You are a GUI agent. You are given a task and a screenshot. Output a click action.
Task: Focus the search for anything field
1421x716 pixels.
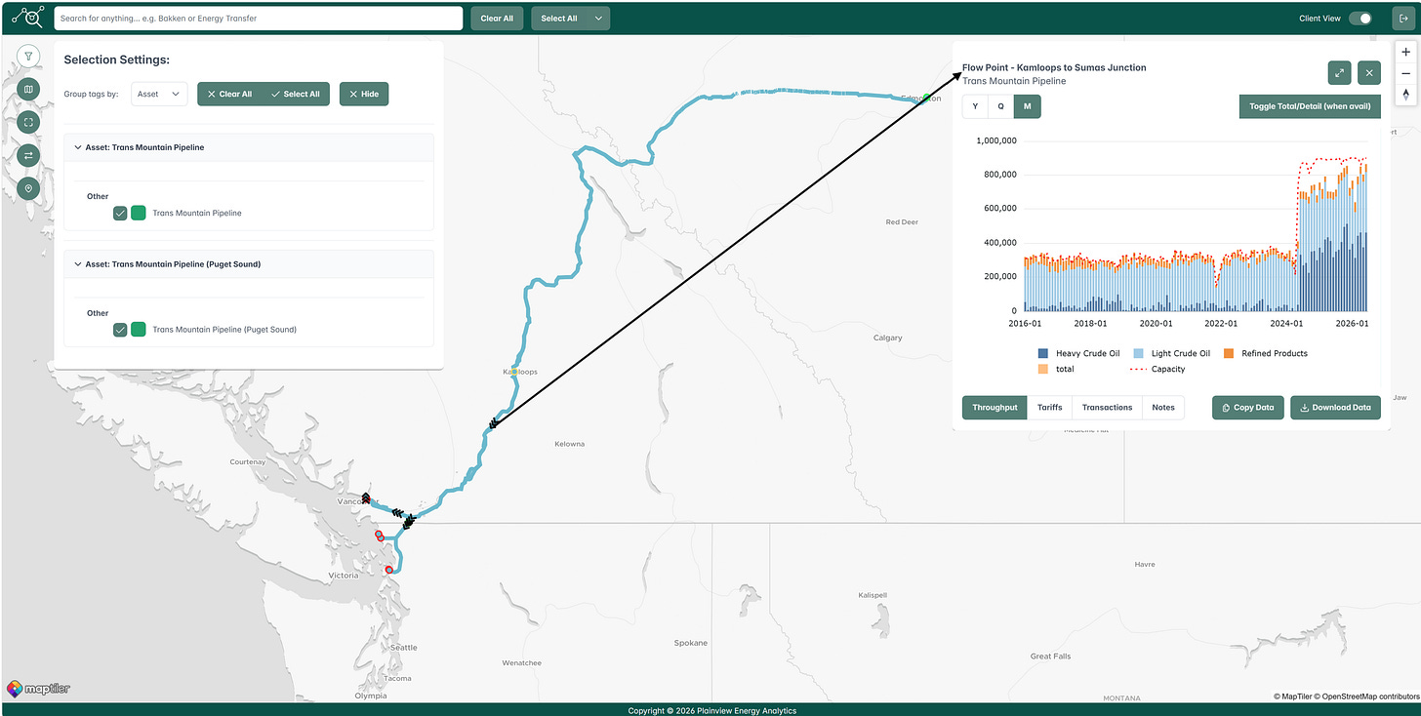pyautogui.click(x=259, y=19)
